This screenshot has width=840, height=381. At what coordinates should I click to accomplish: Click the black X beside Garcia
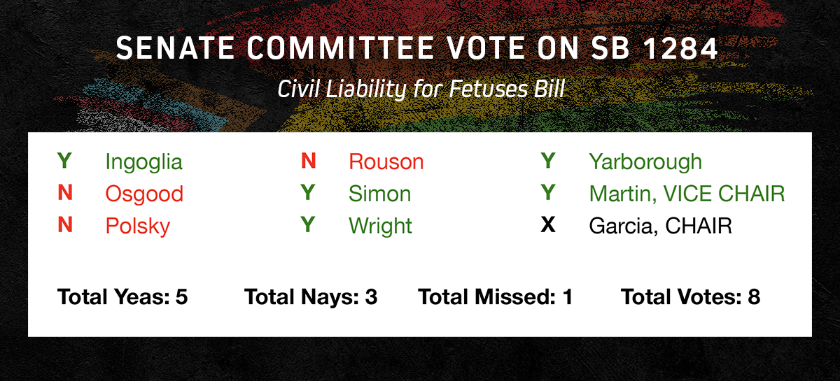(548, 226)
